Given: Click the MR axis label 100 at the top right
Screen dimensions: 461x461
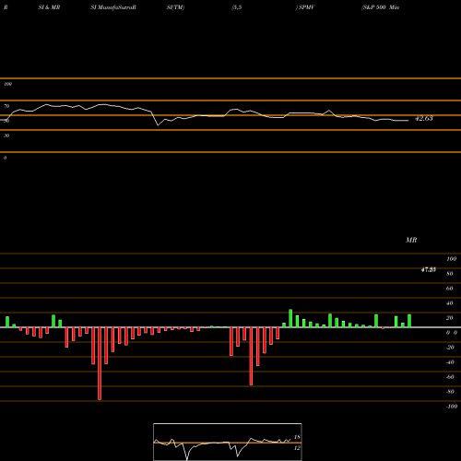Looking at the screenshot, I should (x=451, y=259).
